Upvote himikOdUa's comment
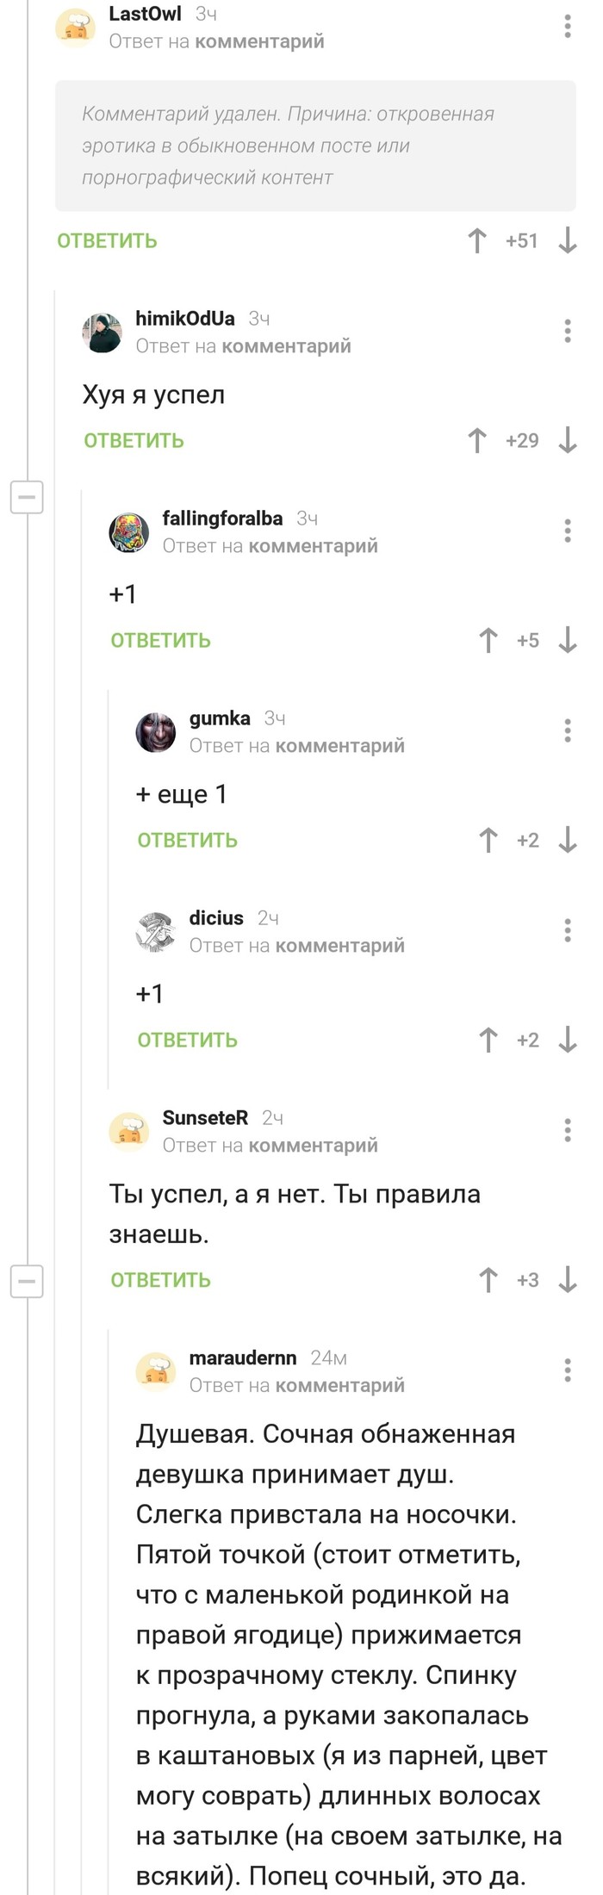 477,441
